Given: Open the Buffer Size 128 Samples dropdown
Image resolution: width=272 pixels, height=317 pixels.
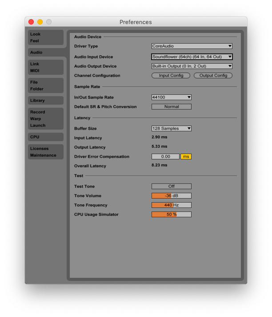Looking at the screenshot, I should pyautogui.click(x=172, y=128).
